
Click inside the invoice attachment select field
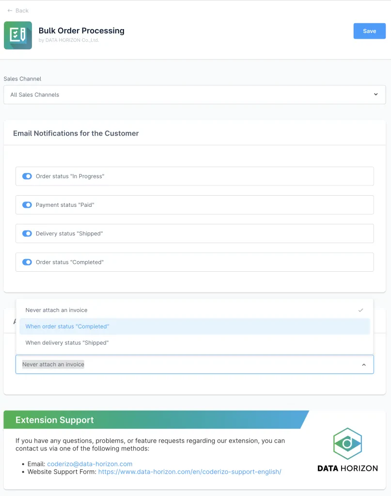click(x=194, y=365)
